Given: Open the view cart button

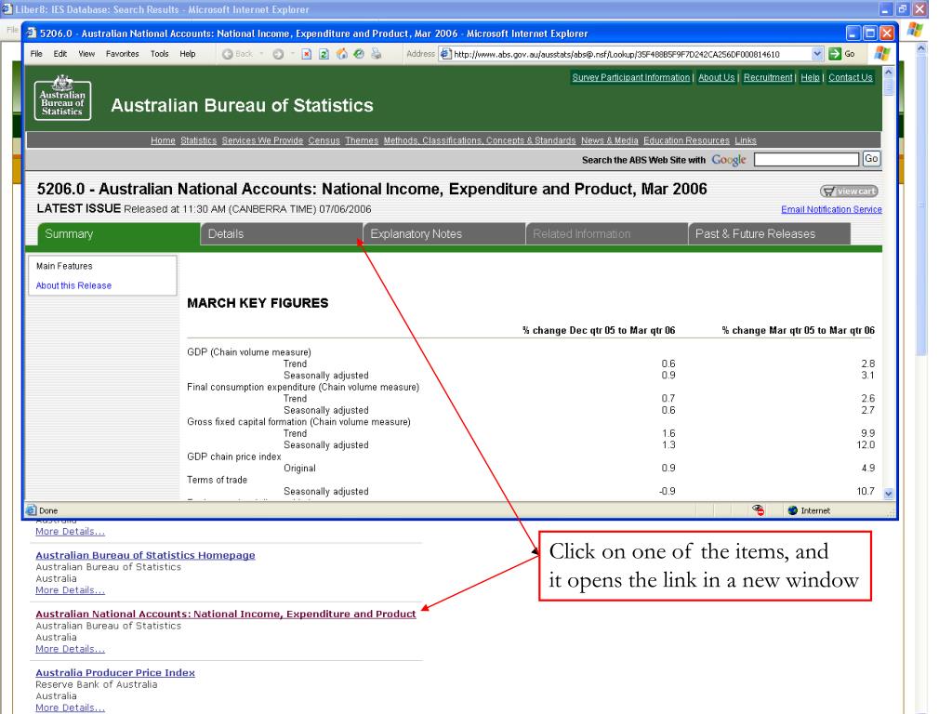Looking at the screenshot, I should click(x=850, y=192).
